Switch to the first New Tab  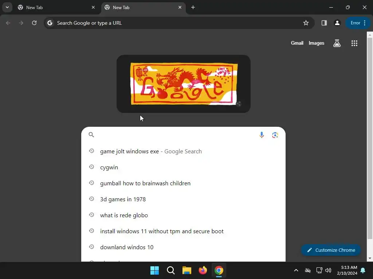coord(56,7)
